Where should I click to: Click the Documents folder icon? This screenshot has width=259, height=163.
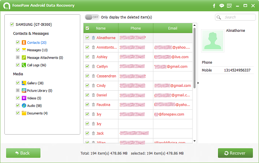pyautogui.click(x=24, y=113)
